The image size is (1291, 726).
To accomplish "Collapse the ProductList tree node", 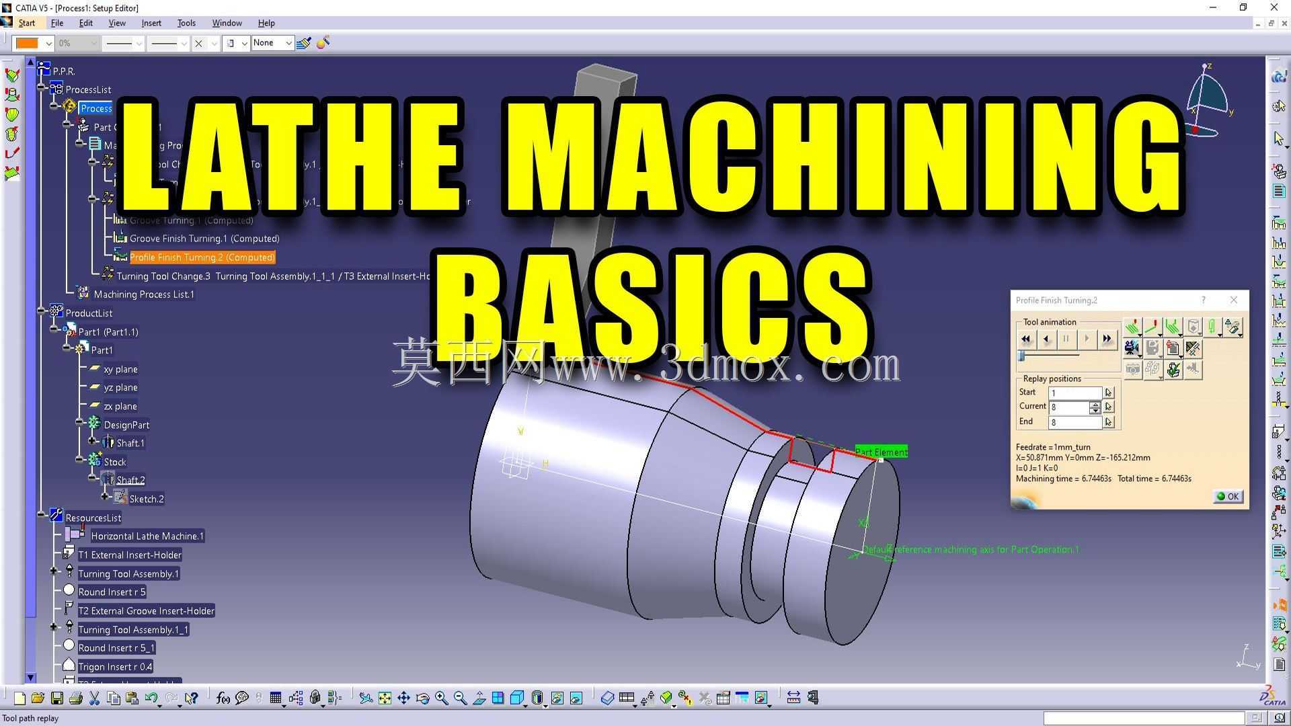I will point(42,311).
